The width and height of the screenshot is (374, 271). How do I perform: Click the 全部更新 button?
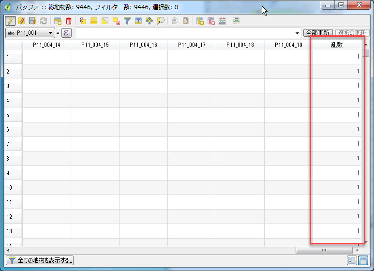click(x=318, y=33)
